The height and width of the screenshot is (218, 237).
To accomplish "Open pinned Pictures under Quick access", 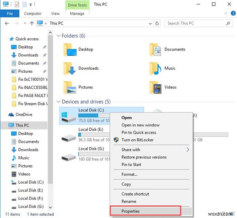I will coord(25,71).
